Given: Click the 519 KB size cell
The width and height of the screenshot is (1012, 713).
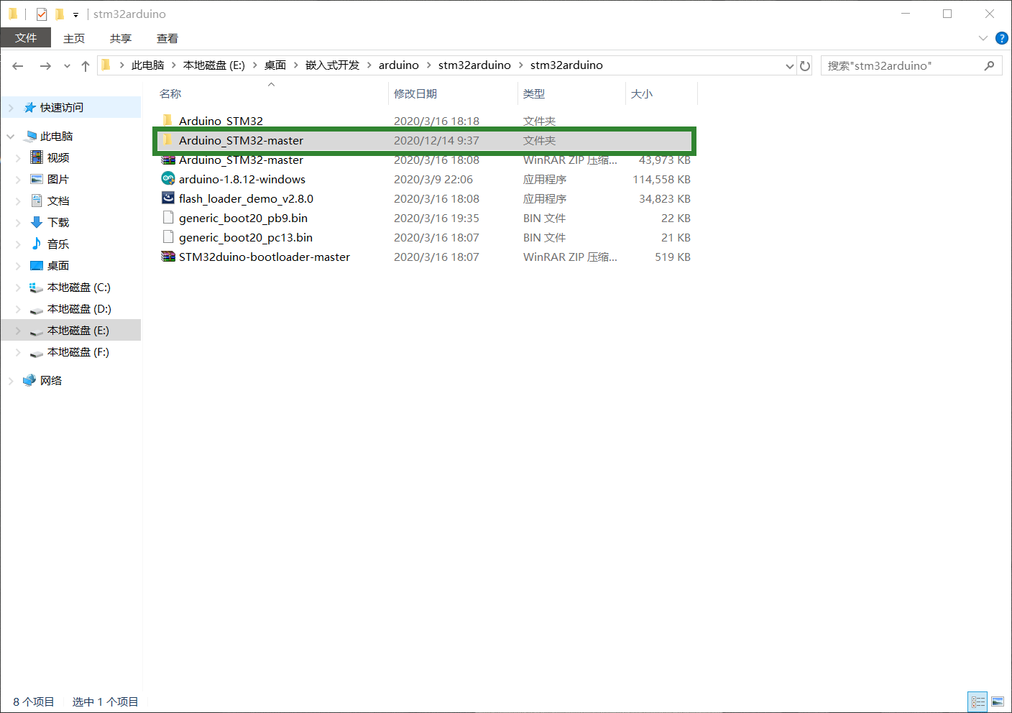Looking at the screenshot, I should click(x=673, y=257).
